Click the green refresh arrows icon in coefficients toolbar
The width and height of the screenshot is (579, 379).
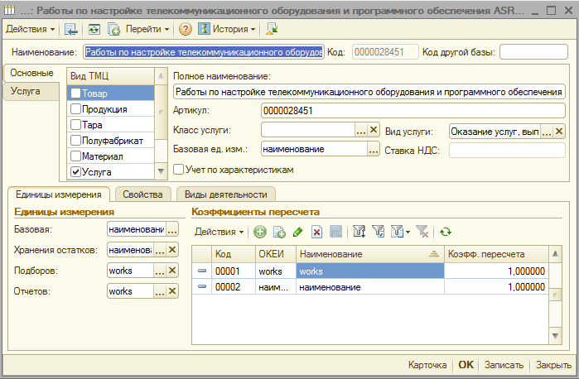[x=446, y=233]
